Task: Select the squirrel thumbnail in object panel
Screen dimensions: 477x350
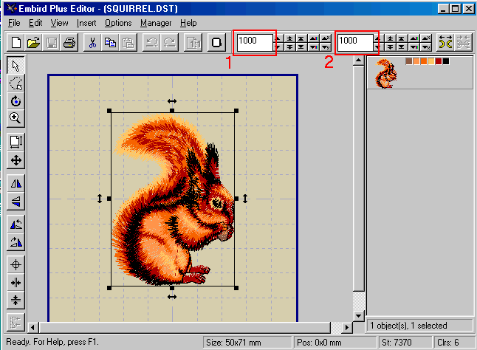Action: point(385,74)
